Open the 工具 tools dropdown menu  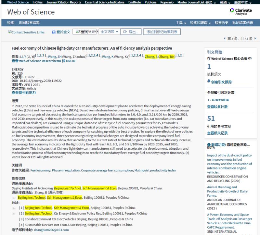pyautogui.click(x=181, y=23)
